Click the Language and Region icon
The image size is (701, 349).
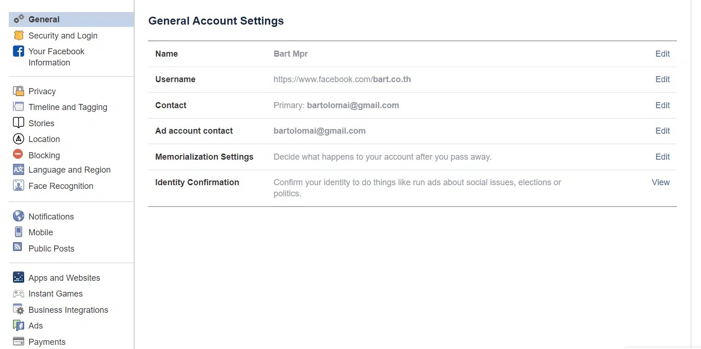(19, 169)
